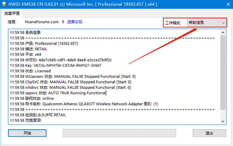Screen dimensions: 233x146
Task: Click the lightbulb app icon in title bar
Action: click(x=4, y=4)
